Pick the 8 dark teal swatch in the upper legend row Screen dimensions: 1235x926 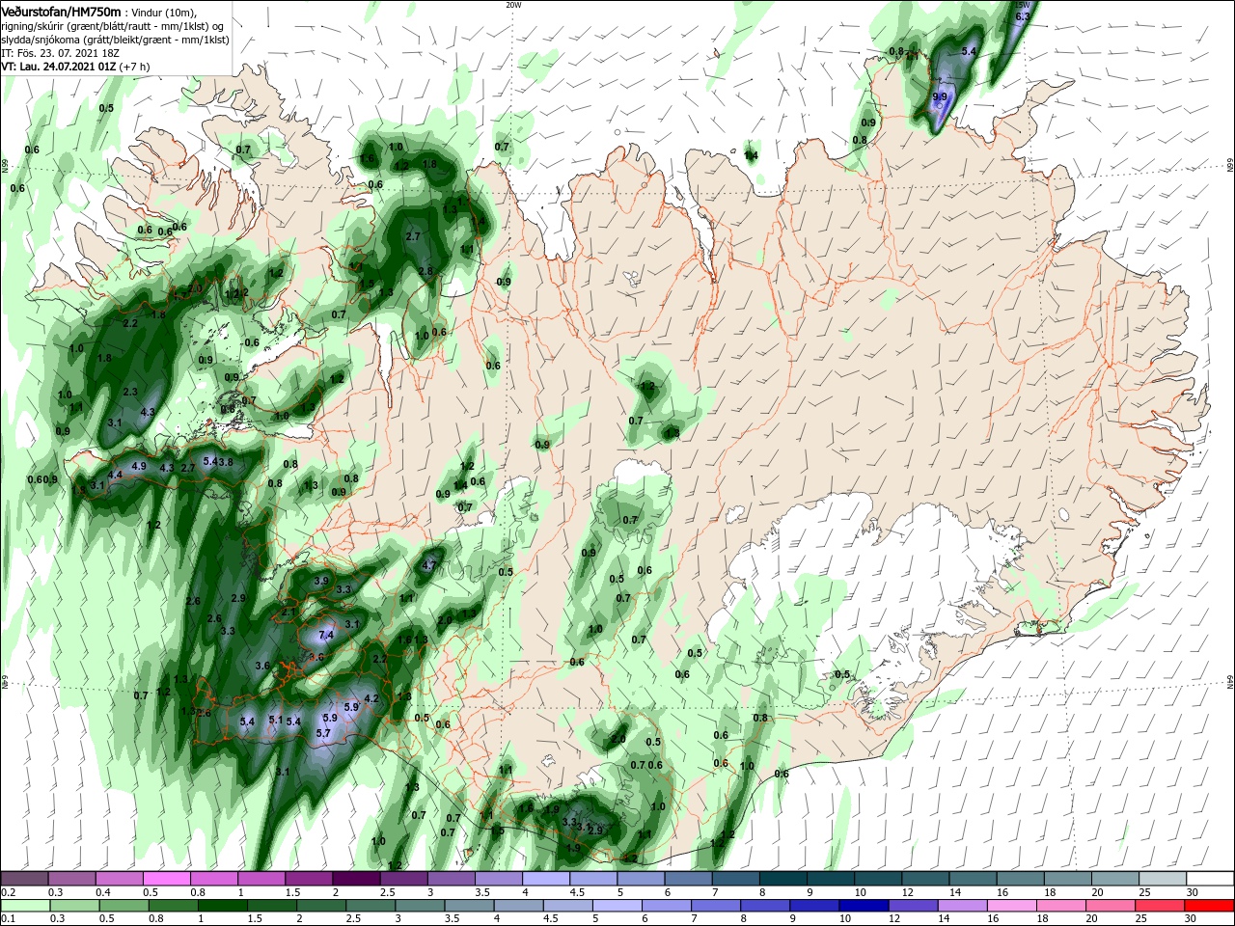pyautogui.click(x=782, y=879)
